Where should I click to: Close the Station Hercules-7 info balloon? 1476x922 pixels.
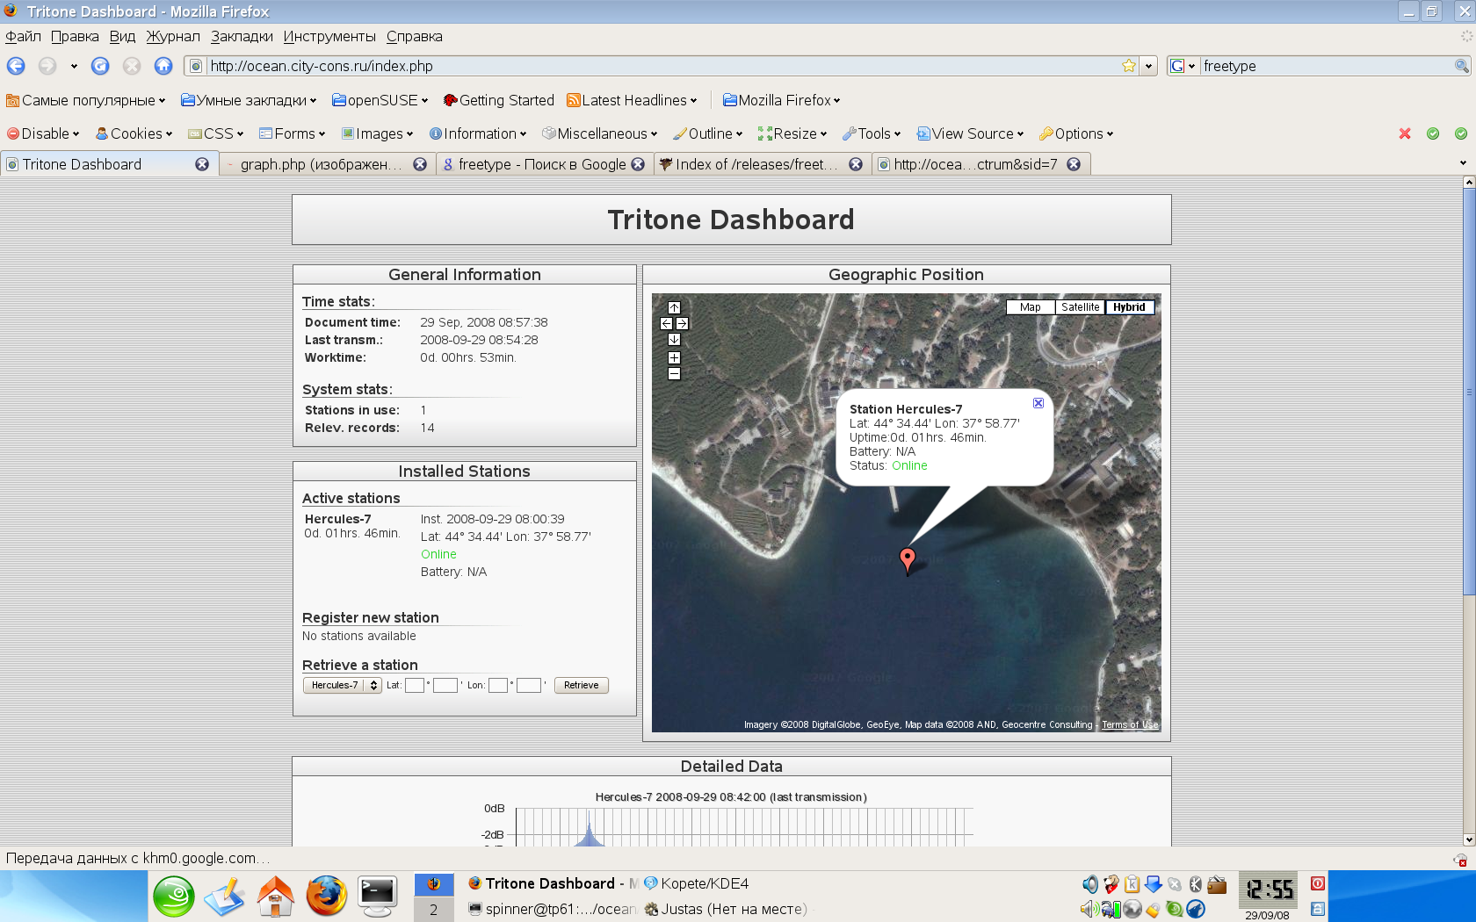(1038, 403)
